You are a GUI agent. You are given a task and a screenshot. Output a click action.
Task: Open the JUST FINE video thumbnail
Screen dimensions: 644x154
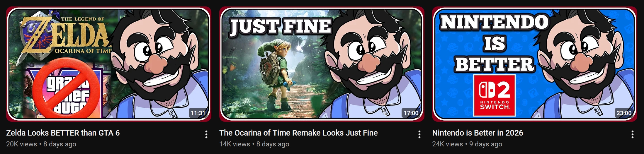[x=322, y=64]
